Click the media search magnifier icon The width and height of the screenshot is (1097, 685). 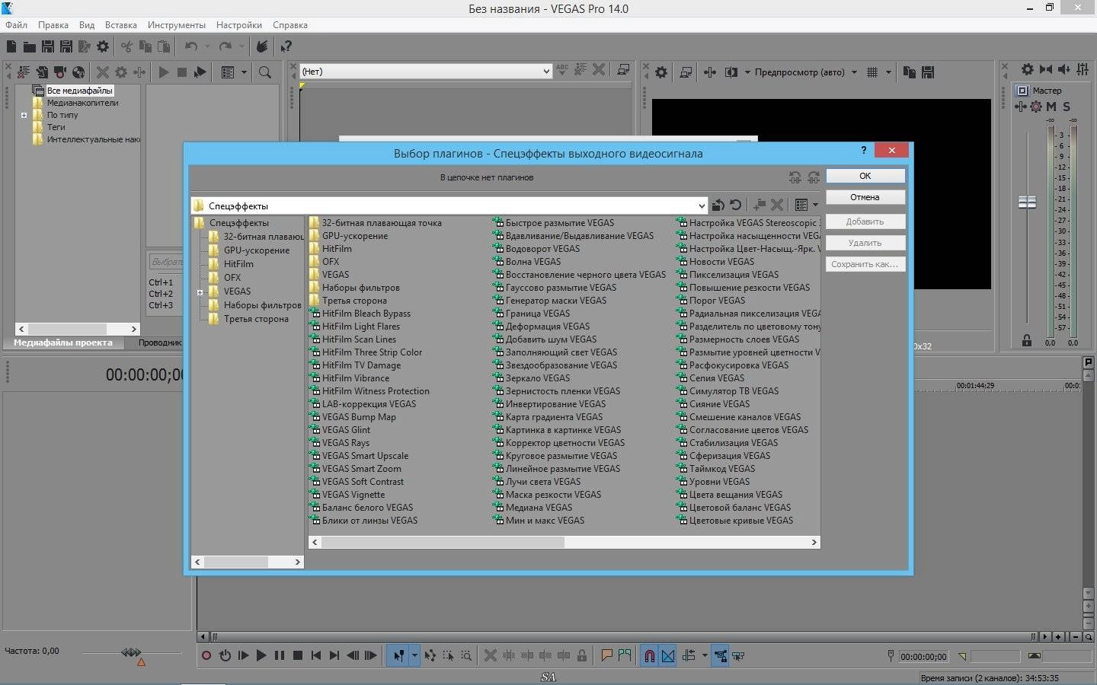tap(265, 72)
